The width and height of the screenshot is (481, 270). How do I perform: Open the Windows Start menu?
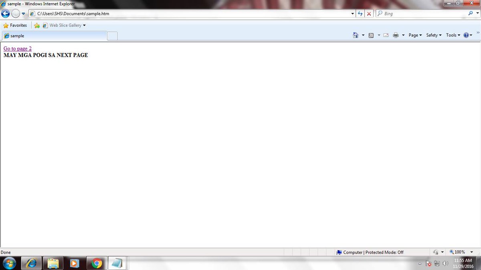click(x=9, y=263)
